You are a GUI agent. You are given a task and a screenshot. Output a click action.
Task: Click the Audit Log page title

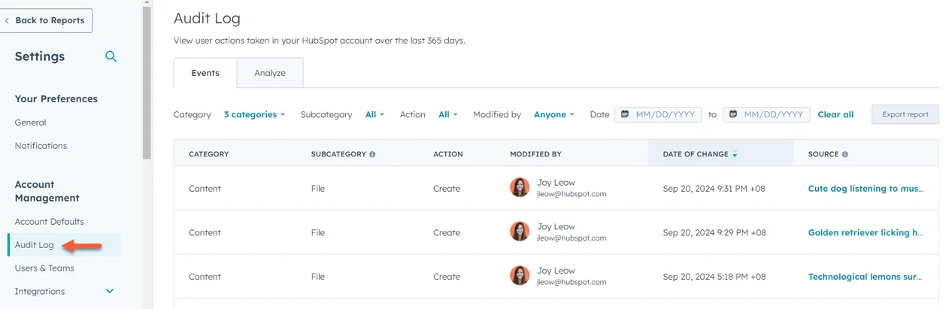click(x=207, y=18)
